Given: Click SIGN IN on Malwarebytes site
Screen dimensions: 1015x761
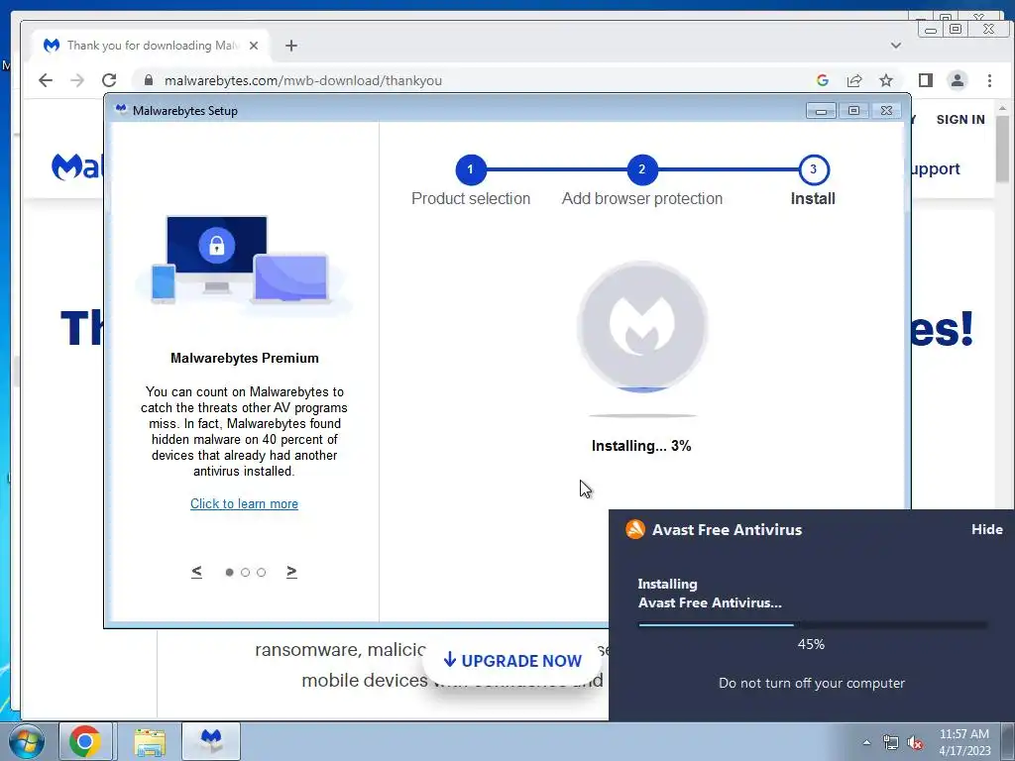Looking at the screenshot, I should 960,120.
